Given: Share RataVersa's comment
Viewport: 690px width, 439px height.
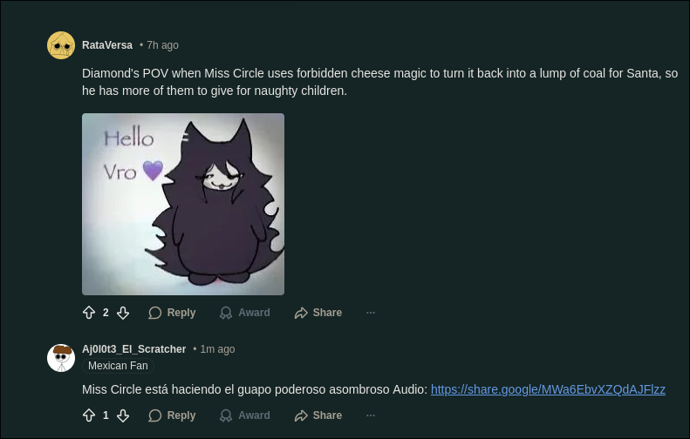Looking at the screenshot, I should click(x=318, y=313).
